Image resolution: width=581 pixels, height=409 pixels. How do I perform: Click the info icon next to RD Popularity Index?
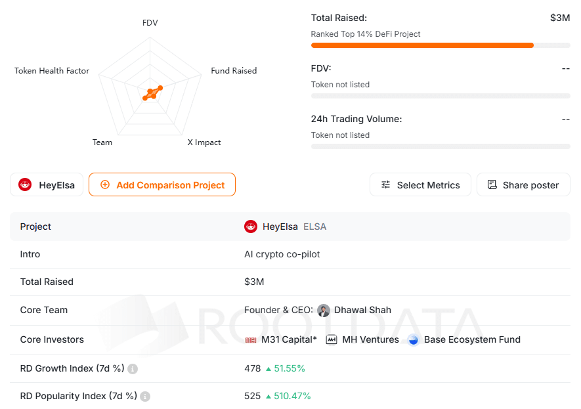coord(145,397)
